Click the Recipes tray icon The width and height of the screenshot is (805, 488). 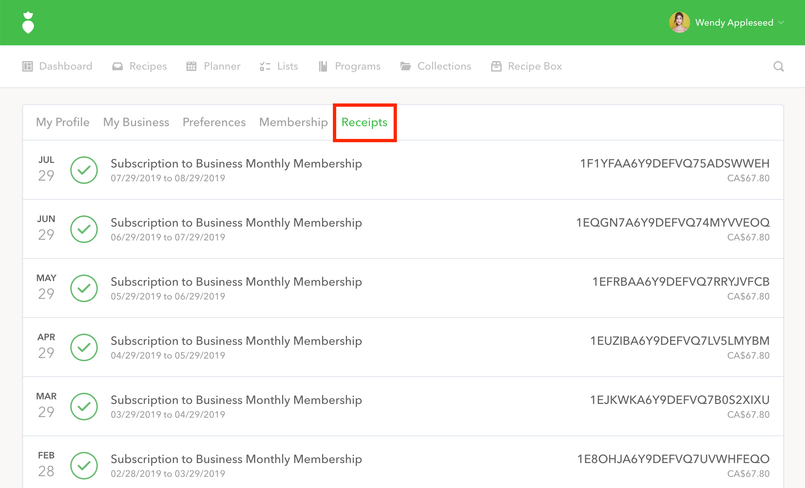(x=117, y=66)
